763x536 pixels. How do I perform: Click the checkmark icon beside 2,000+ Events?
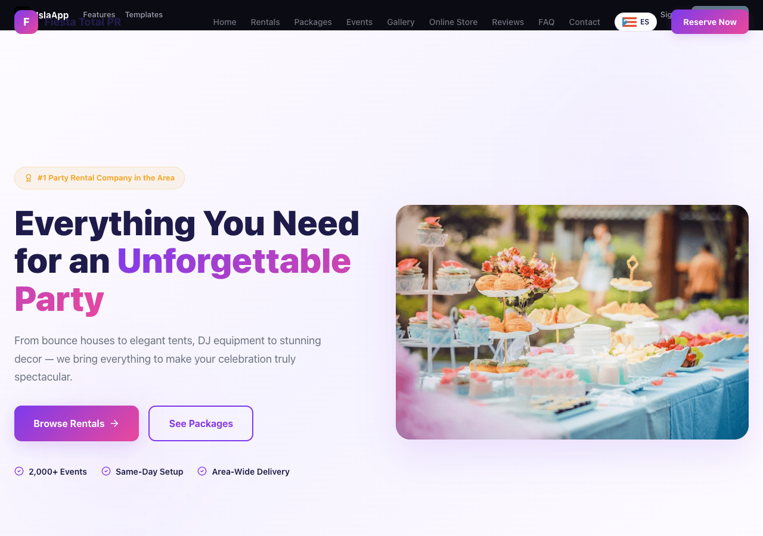point(19,471)
